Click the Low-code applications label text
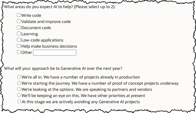Screen dimensions: 196x113 pyautogui.click(x=42, y=40)
